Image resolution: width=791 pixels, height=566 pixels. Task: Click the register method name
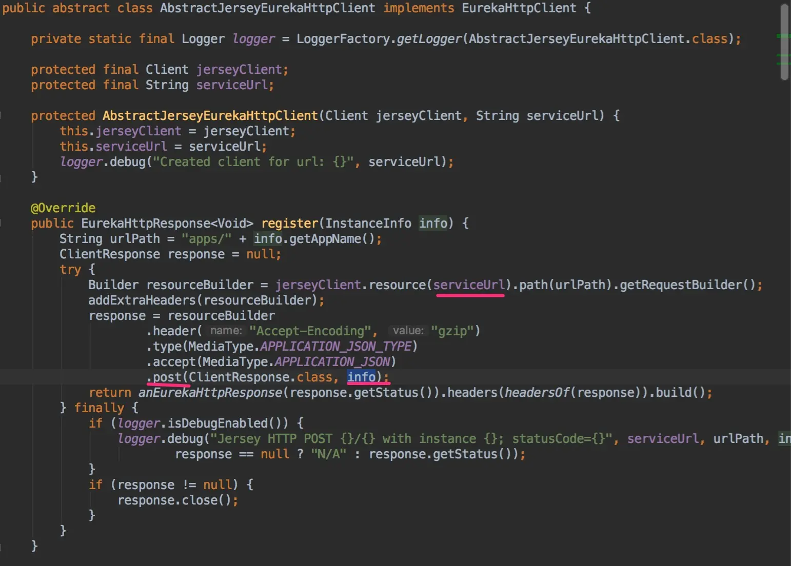click(x=290, y=224)
